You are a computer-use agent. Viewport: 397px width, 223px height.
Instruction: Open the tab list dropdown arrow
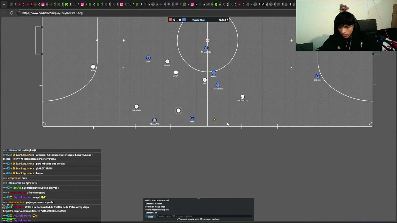tap(4, 4)
